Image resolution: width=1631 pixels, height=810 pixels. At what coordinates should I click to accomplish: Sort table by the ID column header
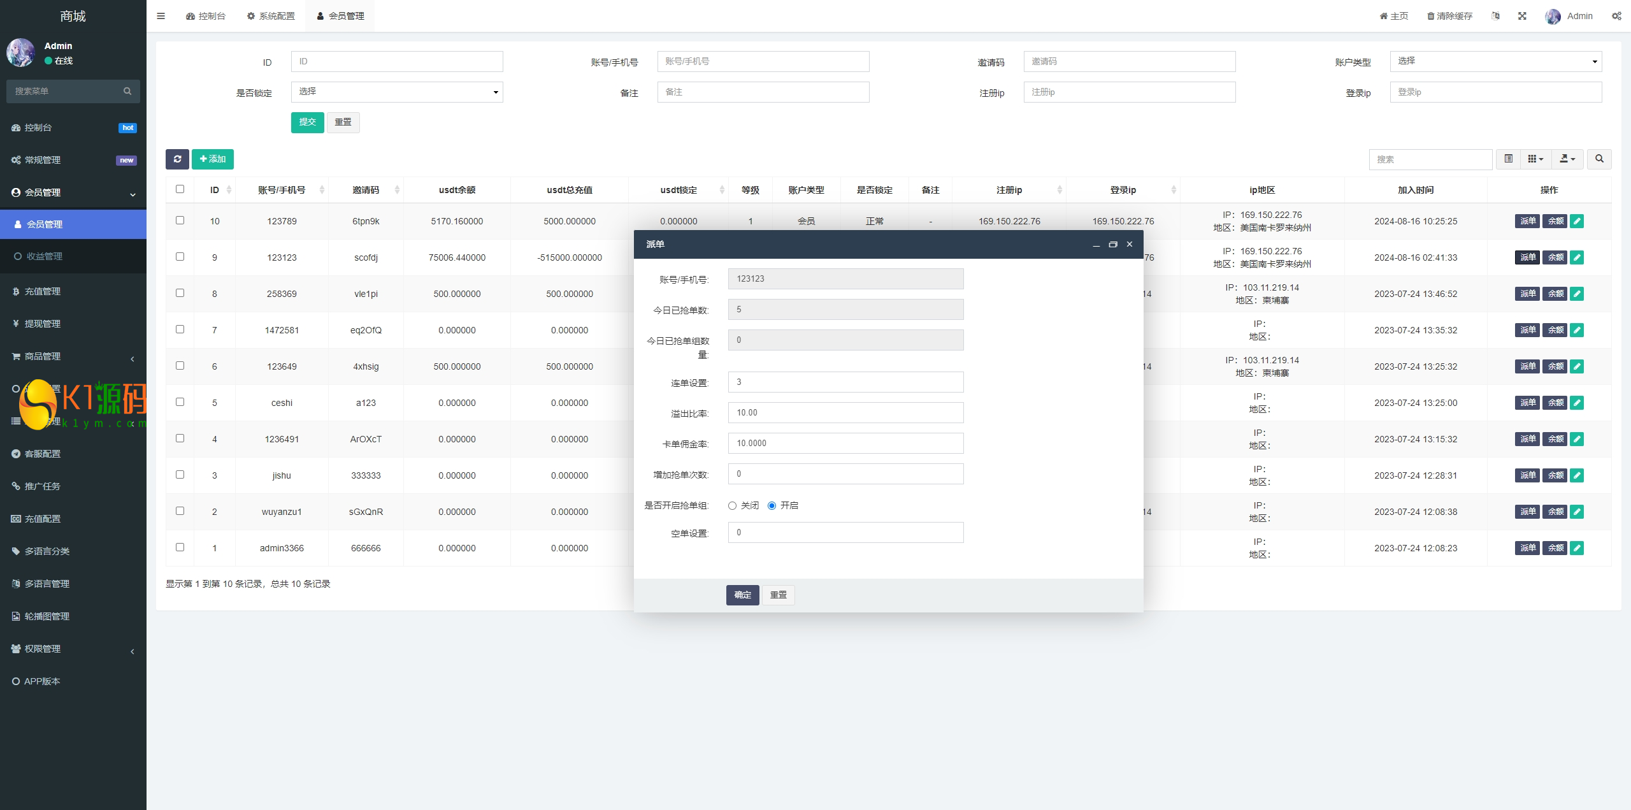click(x=215, y=190)
